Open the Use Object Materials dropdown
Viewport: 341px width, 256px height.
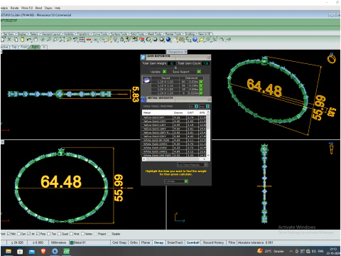click(x=193, y=164)
